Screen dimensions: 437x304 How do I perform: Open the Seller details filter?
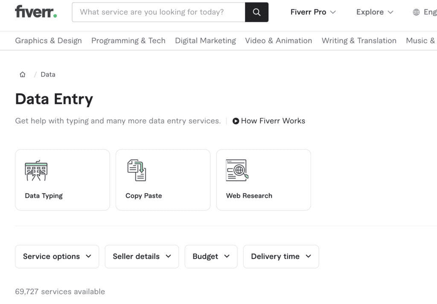[x=142, y=256]
